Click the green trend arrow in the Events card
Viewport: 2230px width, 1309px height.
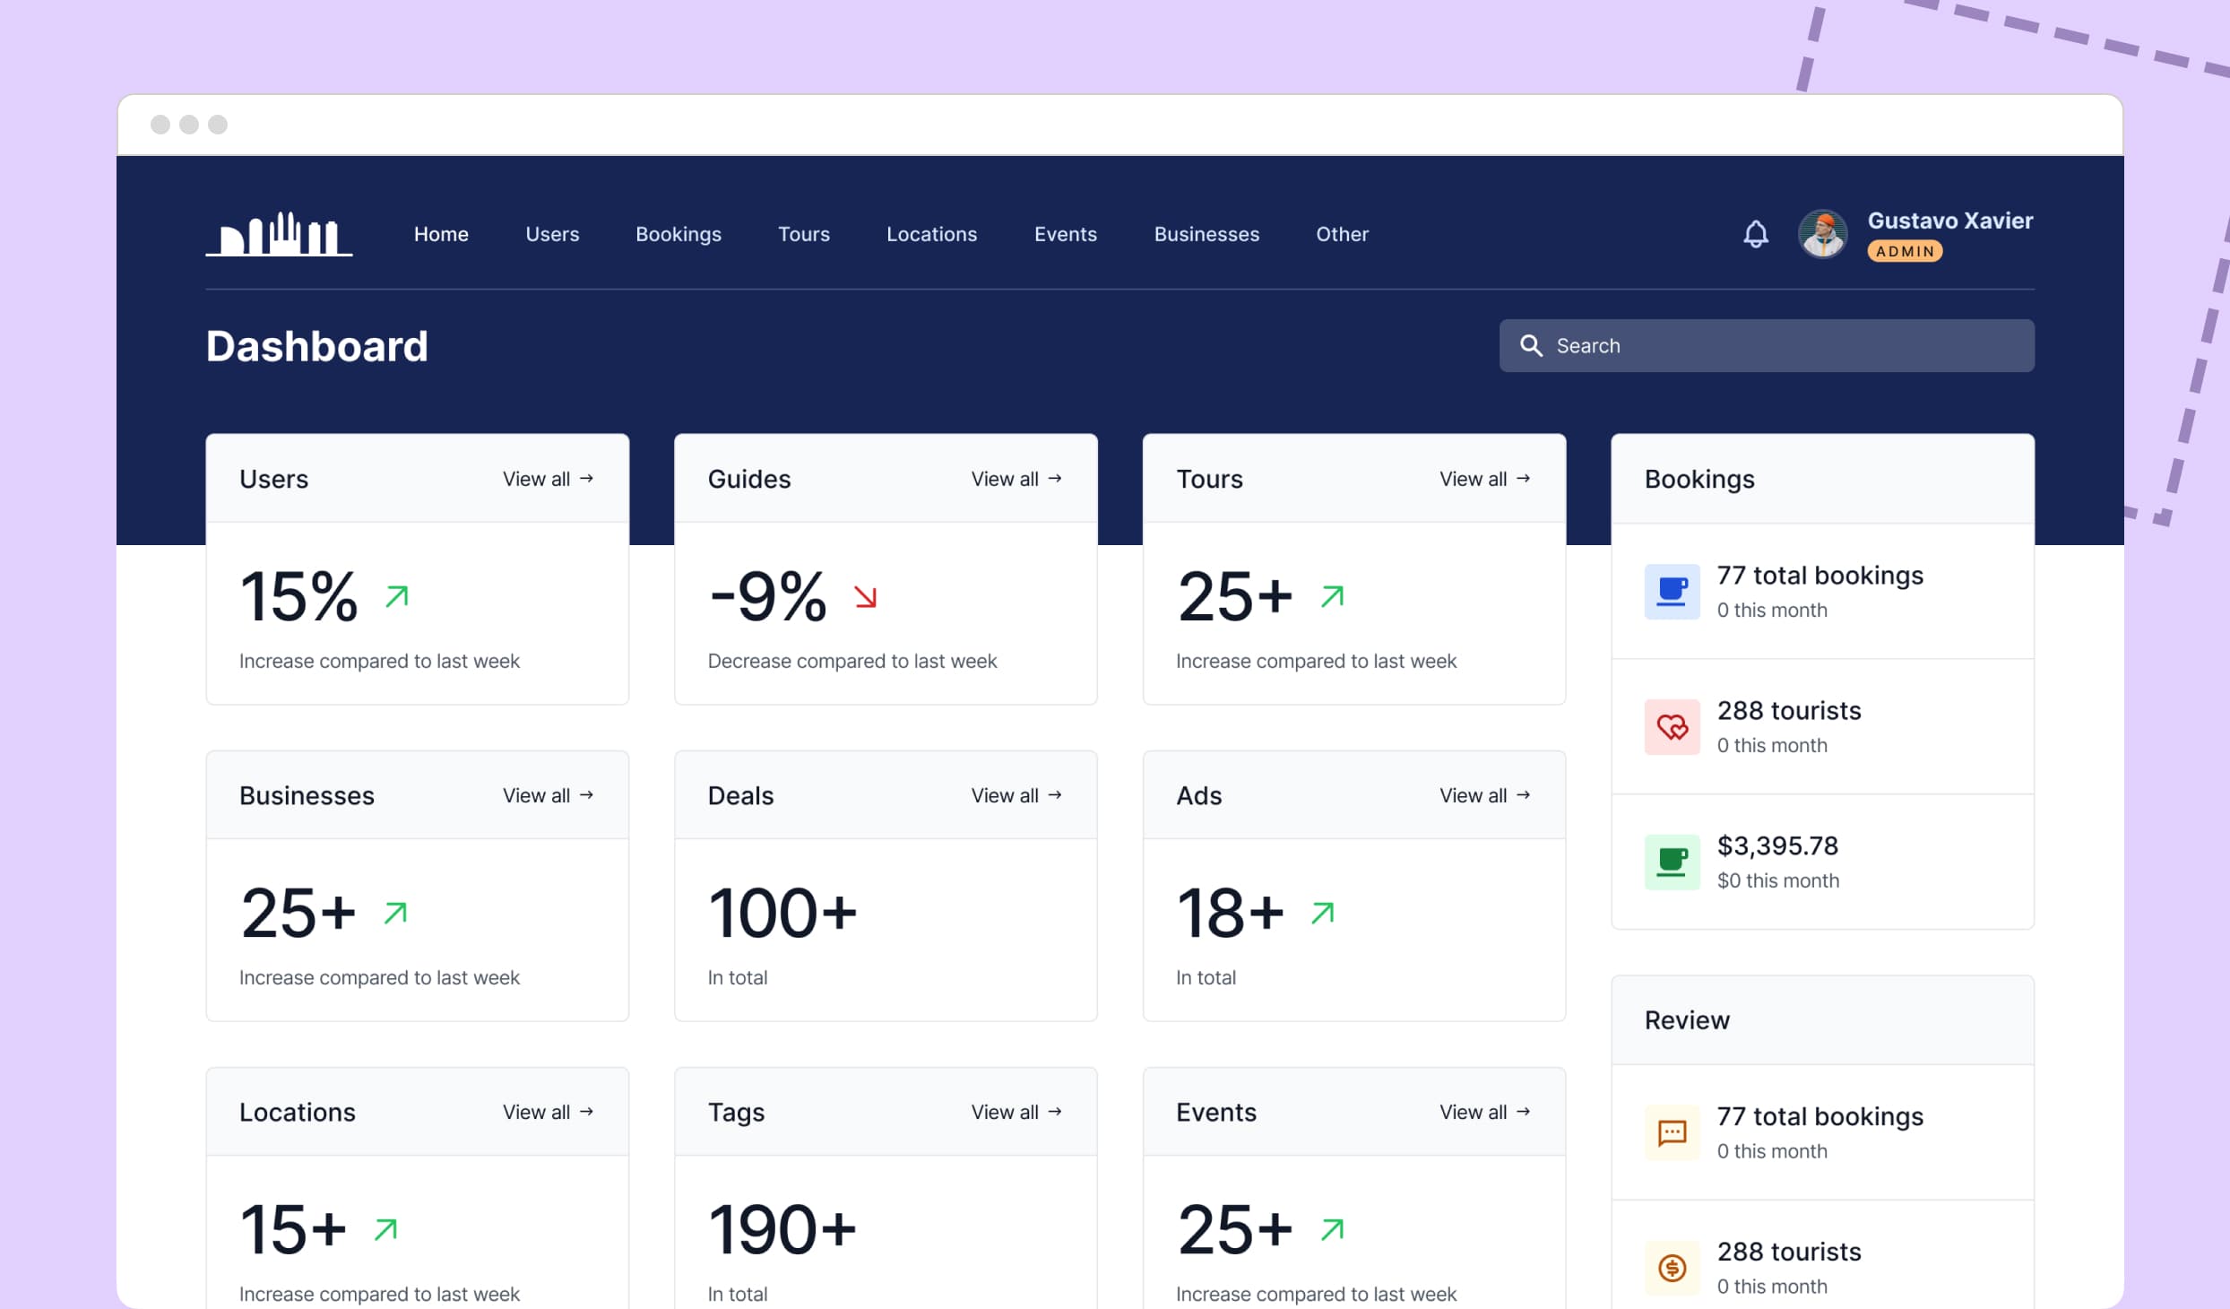tap(1333, 1229)
